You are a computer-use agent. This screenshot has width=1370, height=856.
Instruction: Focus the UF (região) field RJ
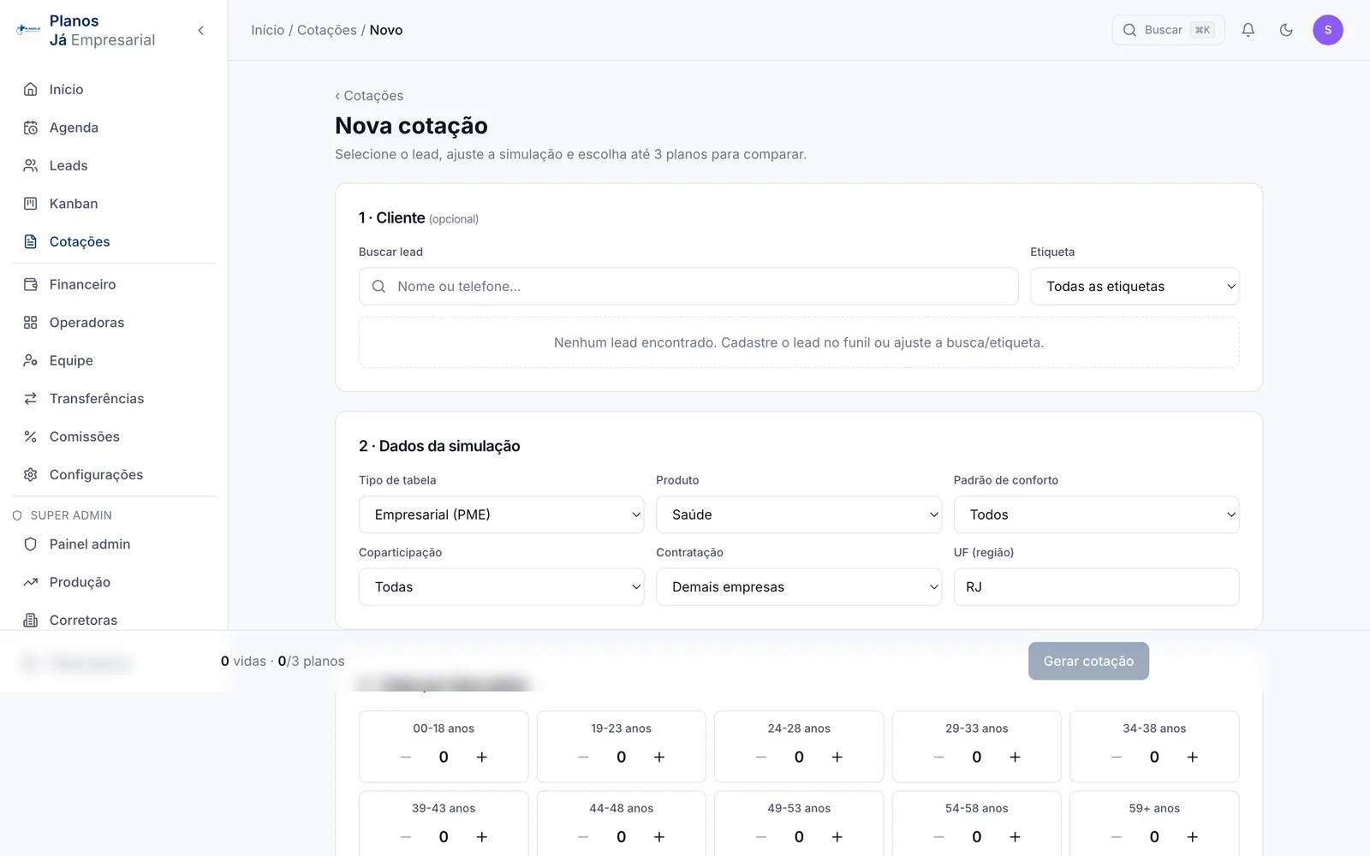click(1096, 587)
